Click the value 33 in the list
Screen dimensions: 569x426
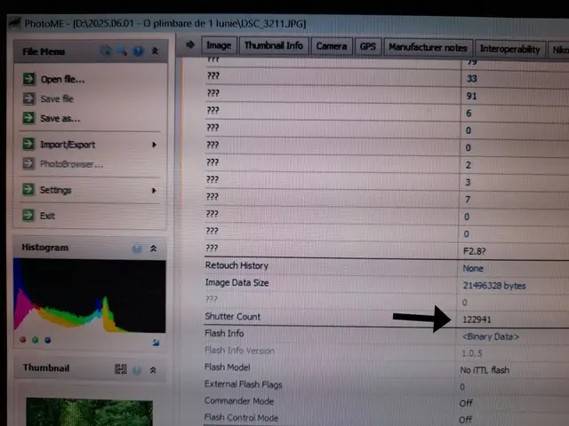click(472, 79)
